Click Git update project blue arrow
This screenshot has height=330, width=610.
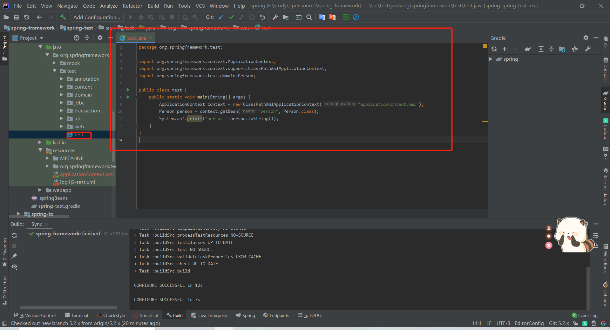(221, 17)
